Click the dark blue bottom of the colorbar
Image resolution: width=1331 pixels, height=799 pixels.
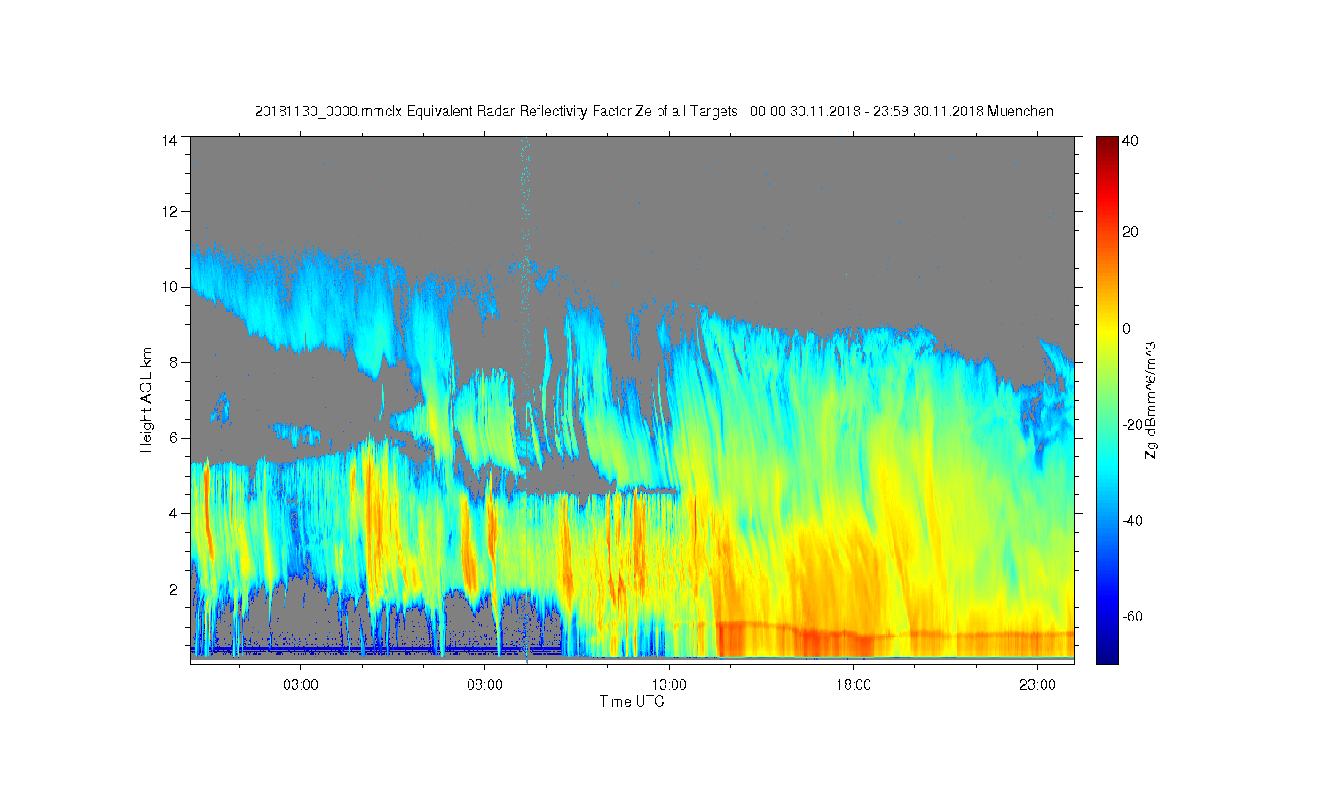[x=1106, y=655]
